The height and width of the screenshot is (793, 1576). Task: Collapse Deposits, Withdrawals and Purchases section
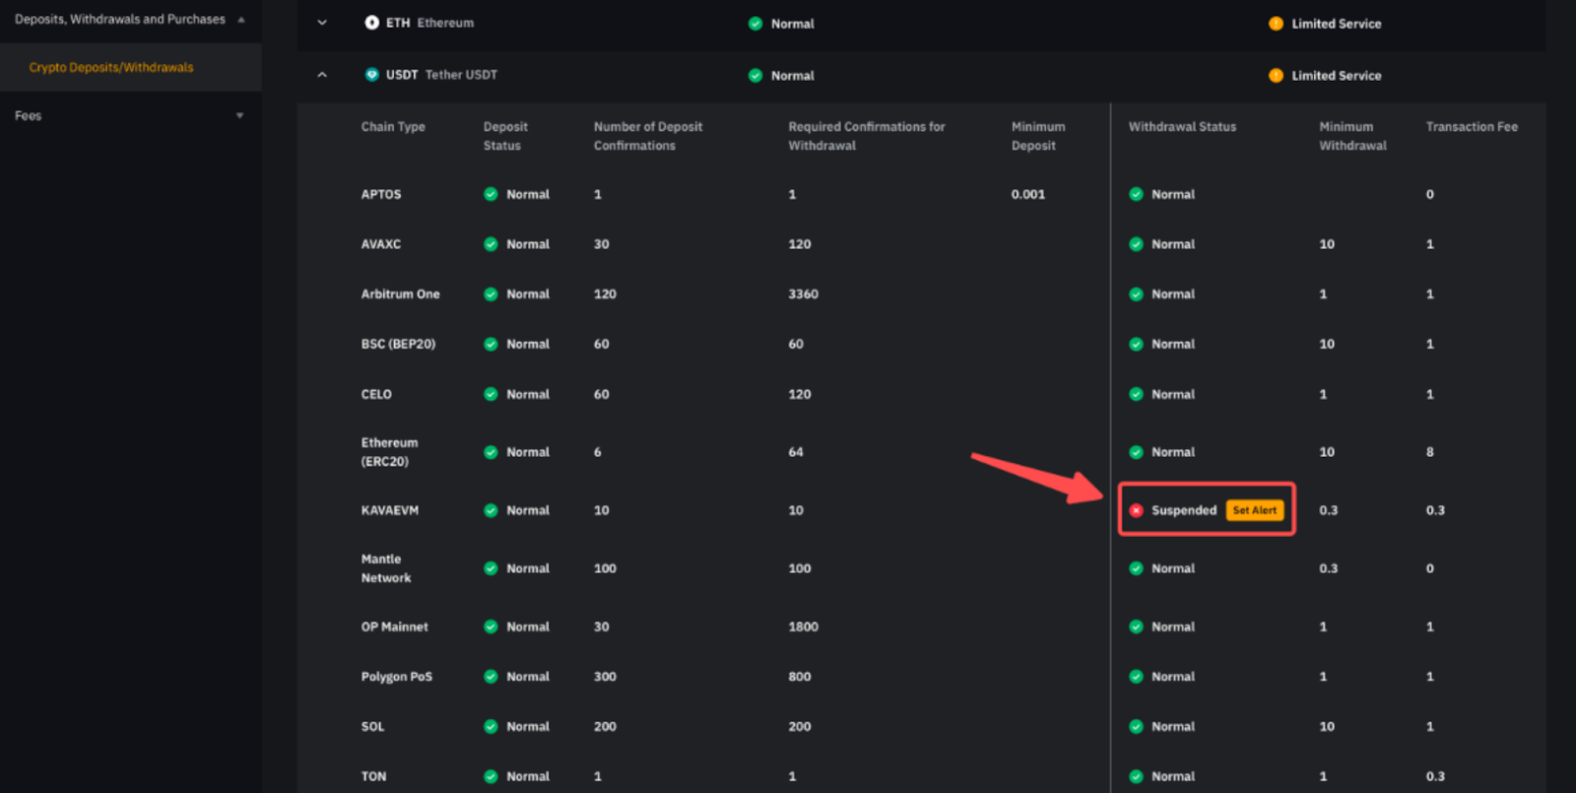point(241,20)
